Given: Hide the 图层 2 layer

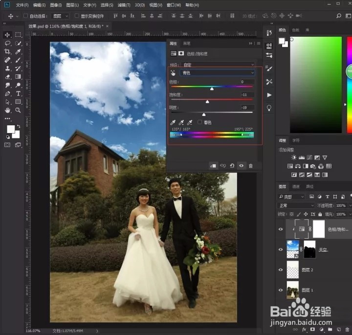Looking at the screenshot, I should tap(281, 269).
